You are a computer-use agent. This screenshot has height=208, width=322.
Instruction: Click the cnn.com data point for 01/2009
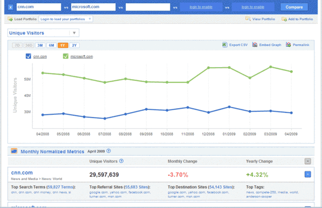coord(229,107)
